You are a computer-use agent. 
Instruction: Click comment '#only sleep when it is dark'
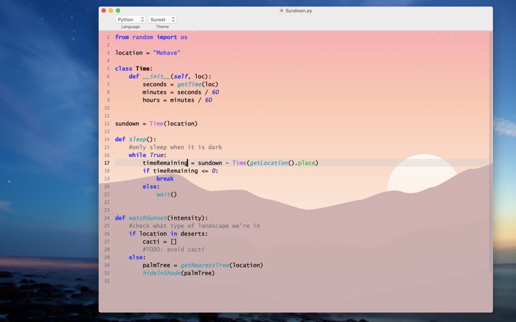coord(175,147)
